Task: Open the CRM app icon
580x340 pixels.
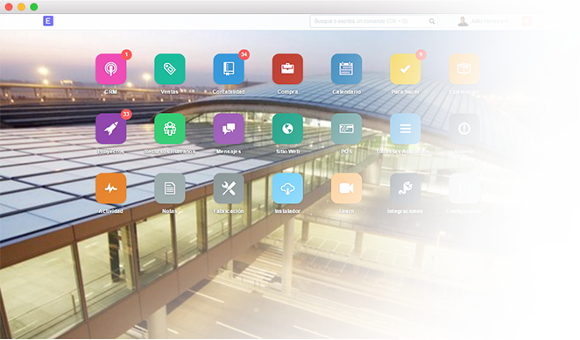Action: [x=110, y=69]
